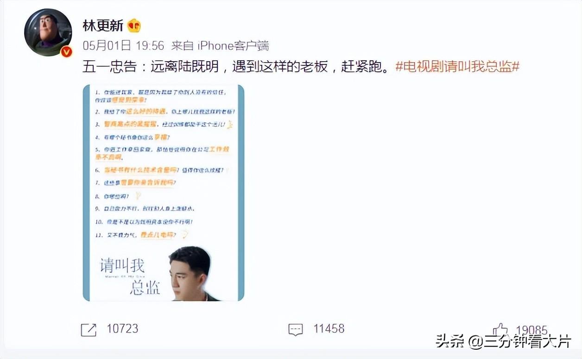582x359 pixels.
Task: Click the like count 19085
Action: pos(532,329)
